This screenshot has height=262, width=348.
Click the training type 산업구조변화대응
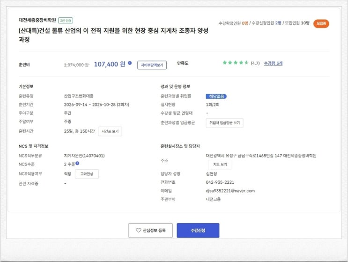click(79, 96)
